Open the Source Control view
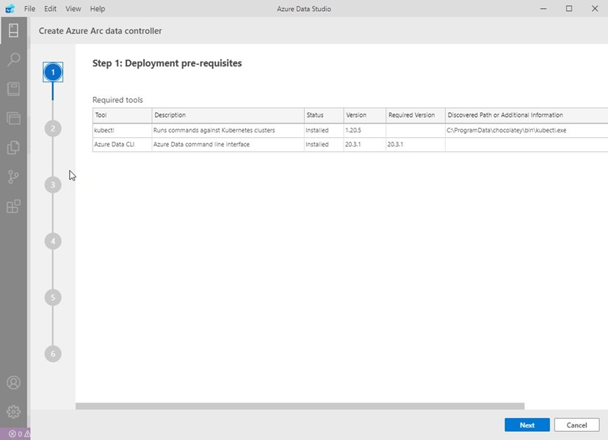608x440 pixels. pos(13,177)
